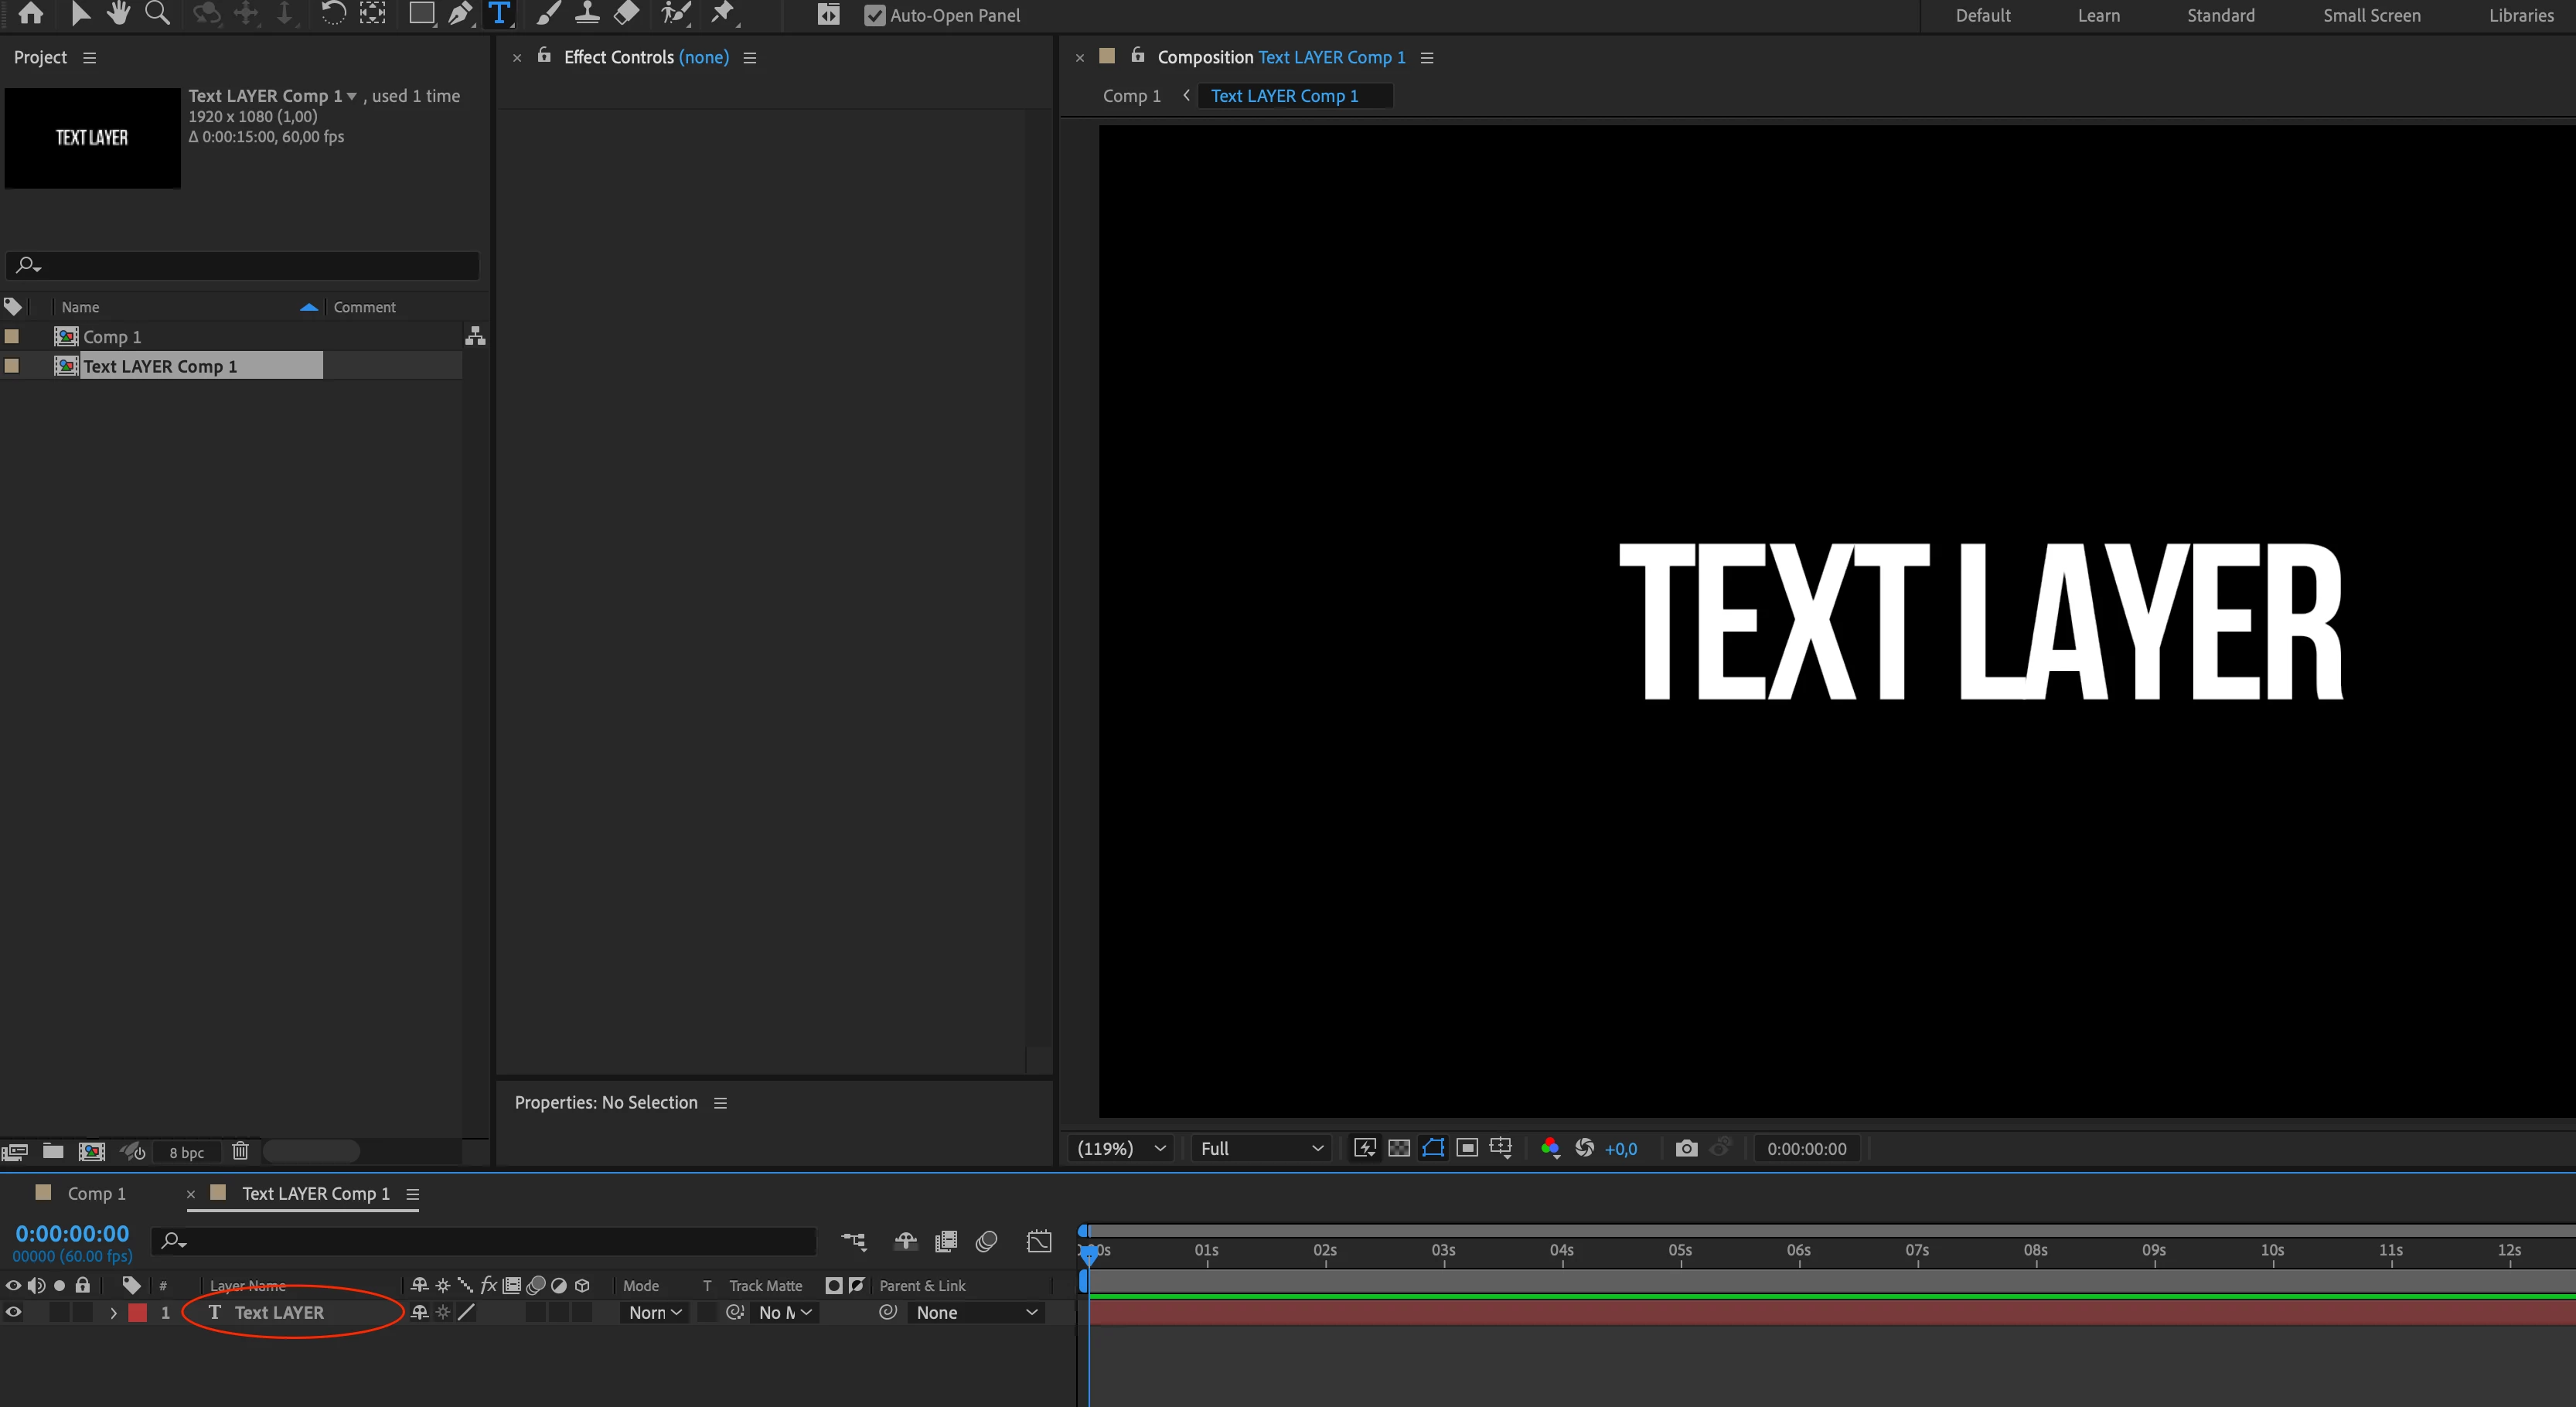The image size is (2576, 1407).
Task: Select the Puppet Pin tool
Action: coord(722,13)
